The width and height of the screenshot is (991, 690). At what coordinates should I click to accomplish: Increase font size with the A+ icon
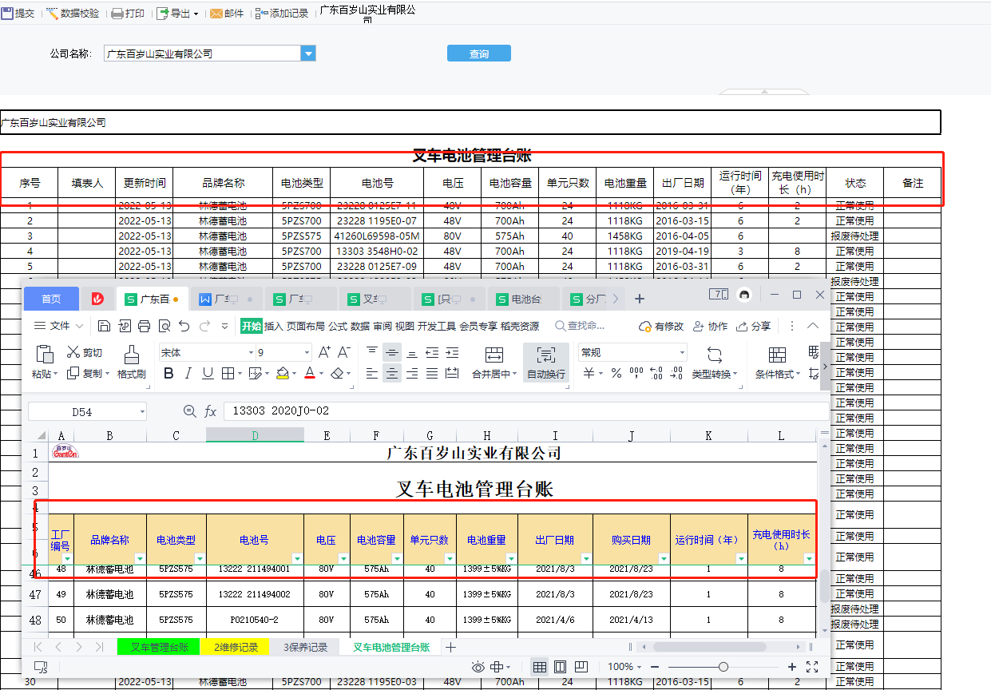point(324,352)
